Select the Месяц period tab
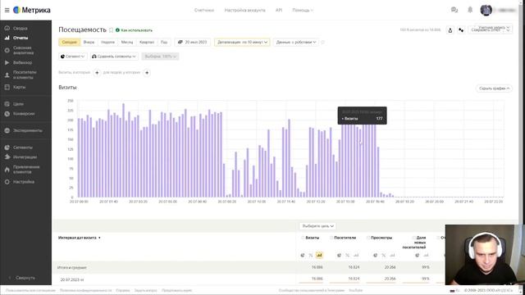 [x=127, y=42]
